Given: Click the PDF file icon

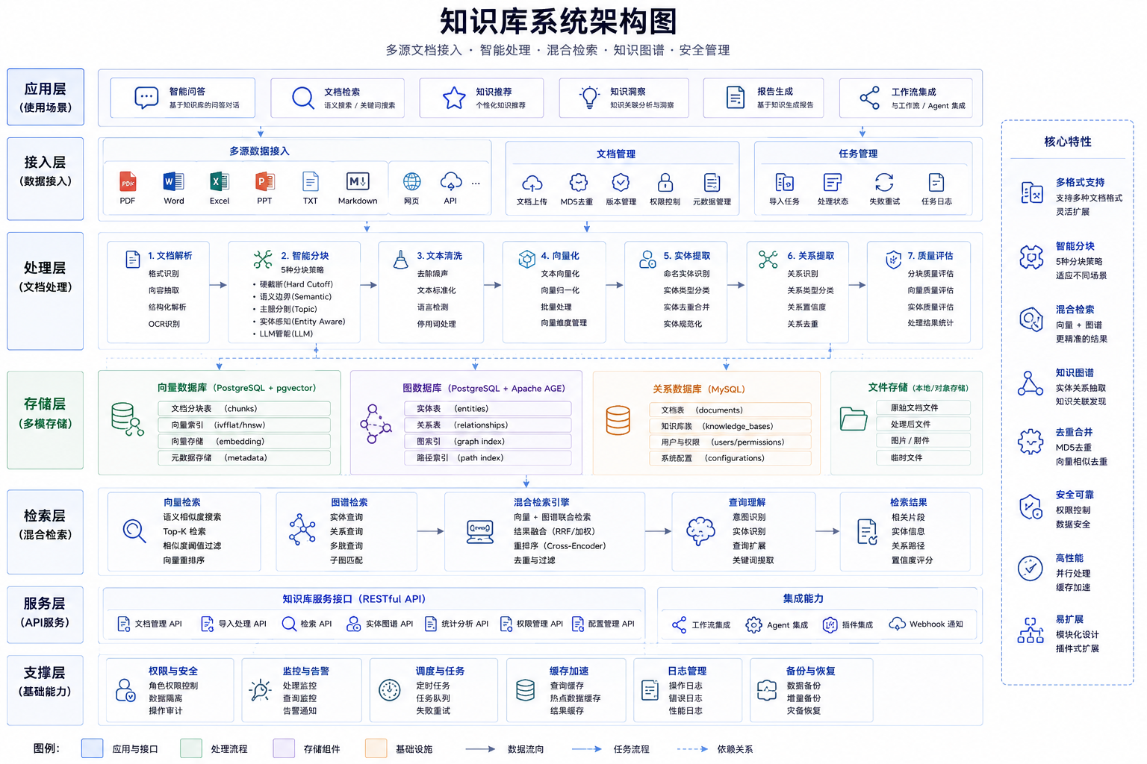Looking at the screenshot, I should pyautogui.click(x=128, y=181).
